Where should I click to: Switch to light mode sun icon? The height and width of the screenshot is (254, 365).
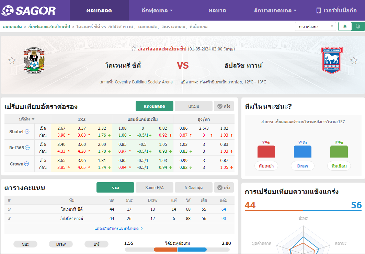click(x=345, y=26)
